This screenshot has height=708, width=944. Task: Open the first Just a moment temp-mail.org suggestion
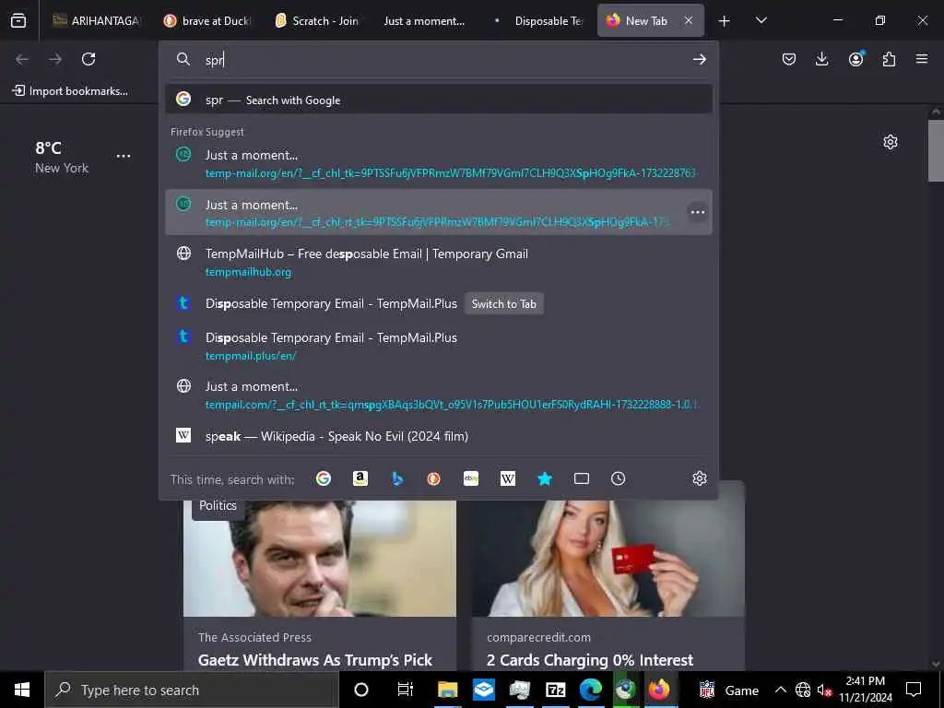click(x=438, y=164)
